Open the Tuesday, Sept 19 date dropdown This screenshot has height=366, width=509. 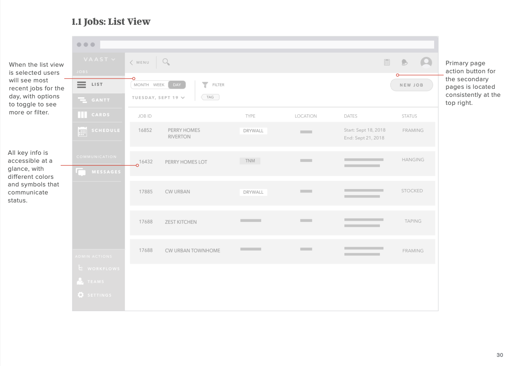[158, 98]
